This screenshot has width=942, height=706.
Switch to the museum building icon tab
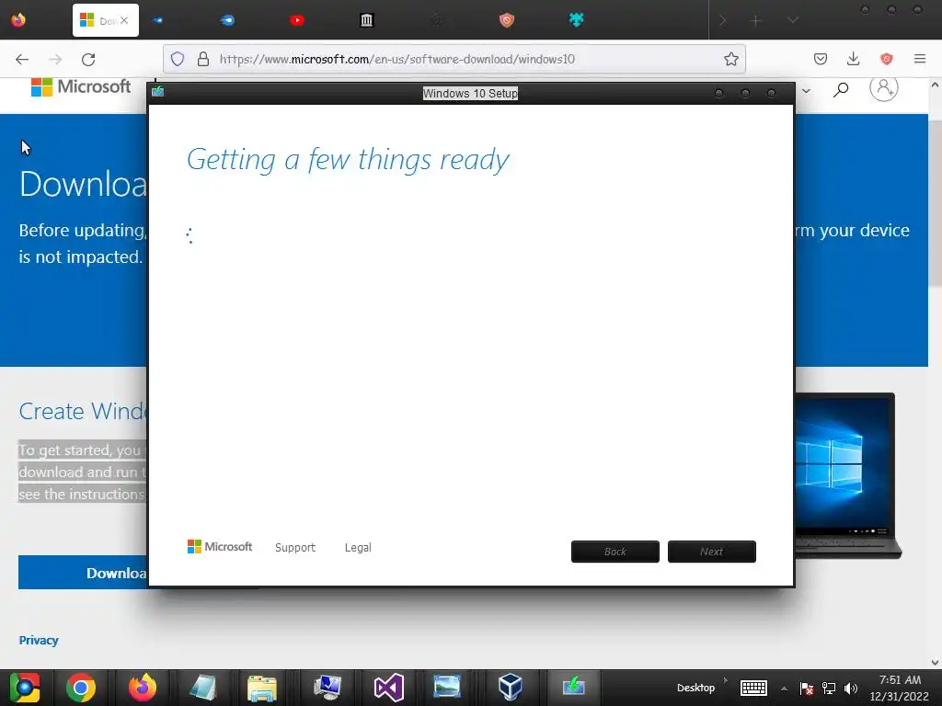(x=366, y=20)
